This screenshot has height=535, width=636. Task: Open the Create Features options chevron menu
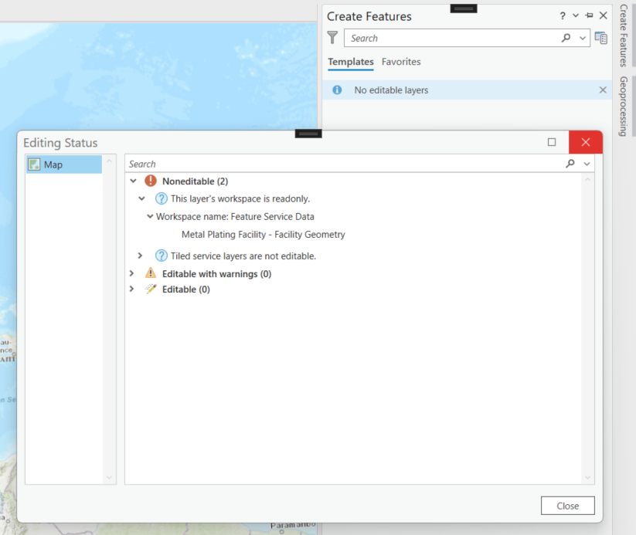pos(576,15)
